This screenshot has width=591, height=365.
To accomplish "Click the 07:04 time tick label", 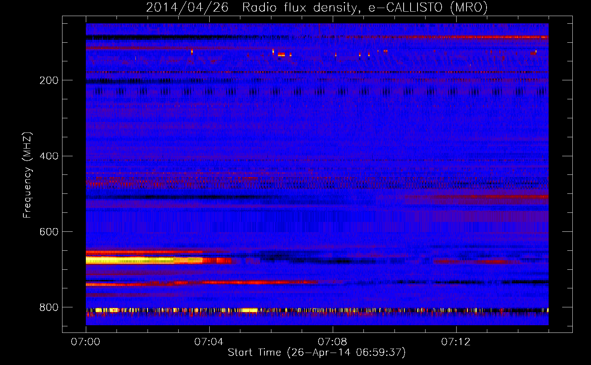I will tap(209, 342).
